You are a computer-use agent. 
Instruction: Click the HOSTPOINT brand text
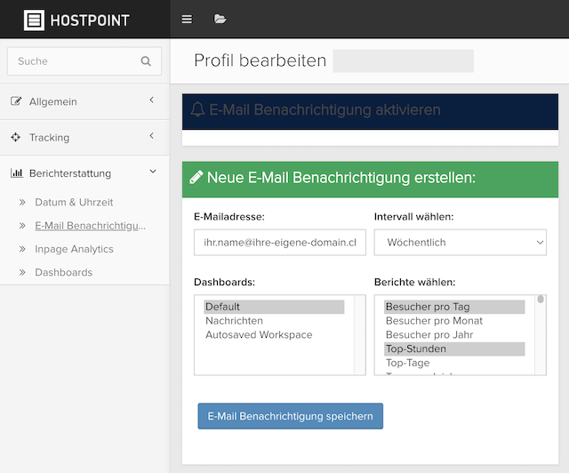[x=90, y=20]
